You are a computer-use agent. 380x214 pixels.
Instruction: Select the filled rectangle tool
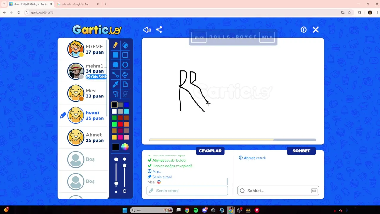(x=115, y=55)
